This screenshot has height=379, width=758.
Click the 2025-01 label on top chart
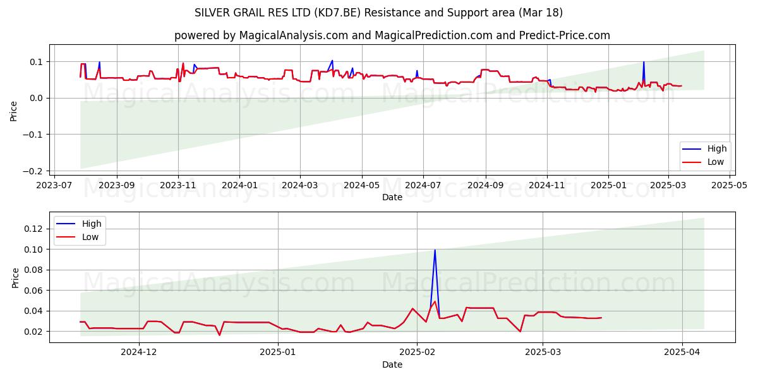coord(608,186)
